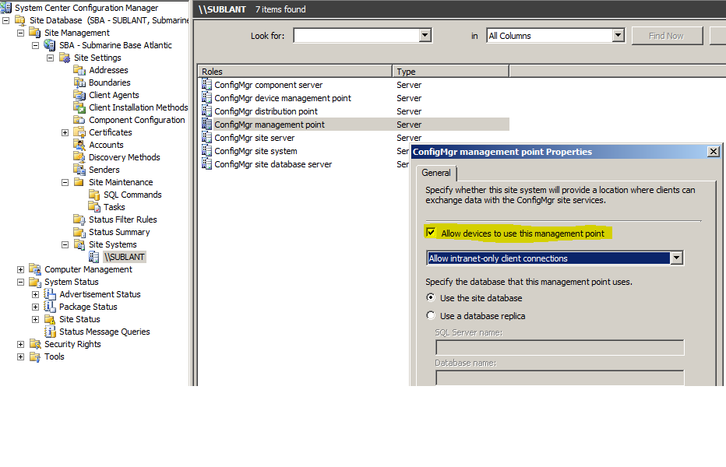Click the Discovery Methods icon
The image size is (726, 467).
[80, 156]
